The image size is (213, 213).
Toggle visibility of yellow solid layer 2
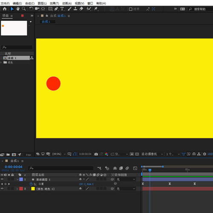pyautogui.click(x=2, y=189)
